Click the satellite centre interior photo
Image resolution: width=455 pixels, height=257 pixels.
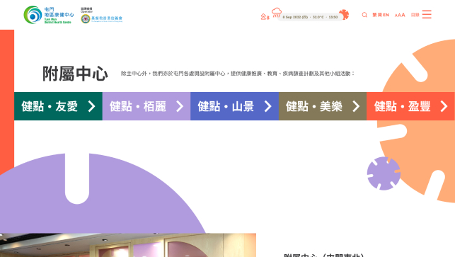click(x=128, y=245)
